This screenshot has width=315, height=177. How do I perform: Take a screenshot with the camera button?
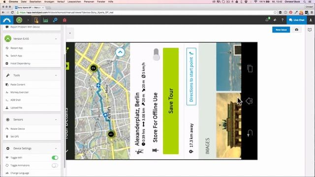296,29
